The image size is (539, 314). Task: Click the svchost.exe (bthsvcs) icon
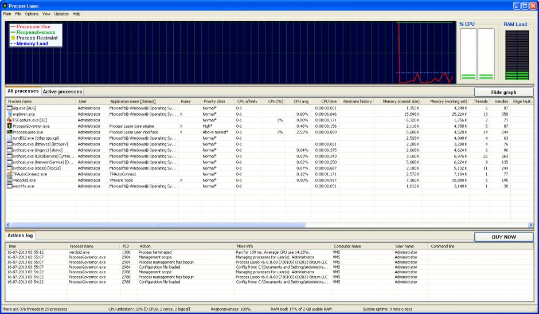(x=10, y=144)
